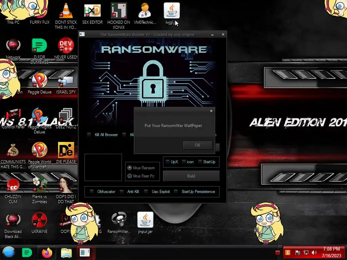Show hidden tray icons red arrow
This screenshot has height=260, width=347.
click(278, 253)
